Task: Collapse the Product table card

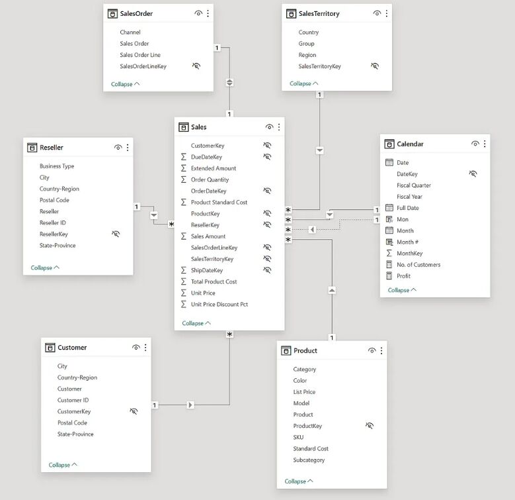Action: coord(299,481)
